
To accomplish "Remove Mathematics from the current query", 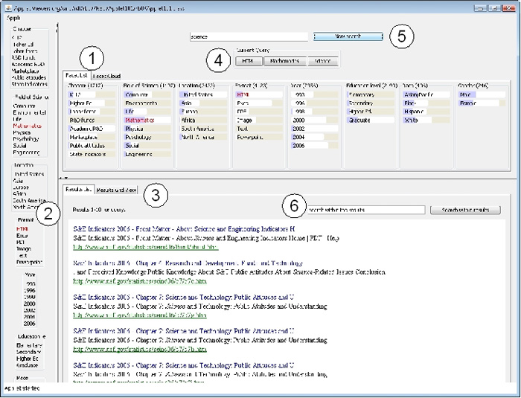I will pos(284,62).
